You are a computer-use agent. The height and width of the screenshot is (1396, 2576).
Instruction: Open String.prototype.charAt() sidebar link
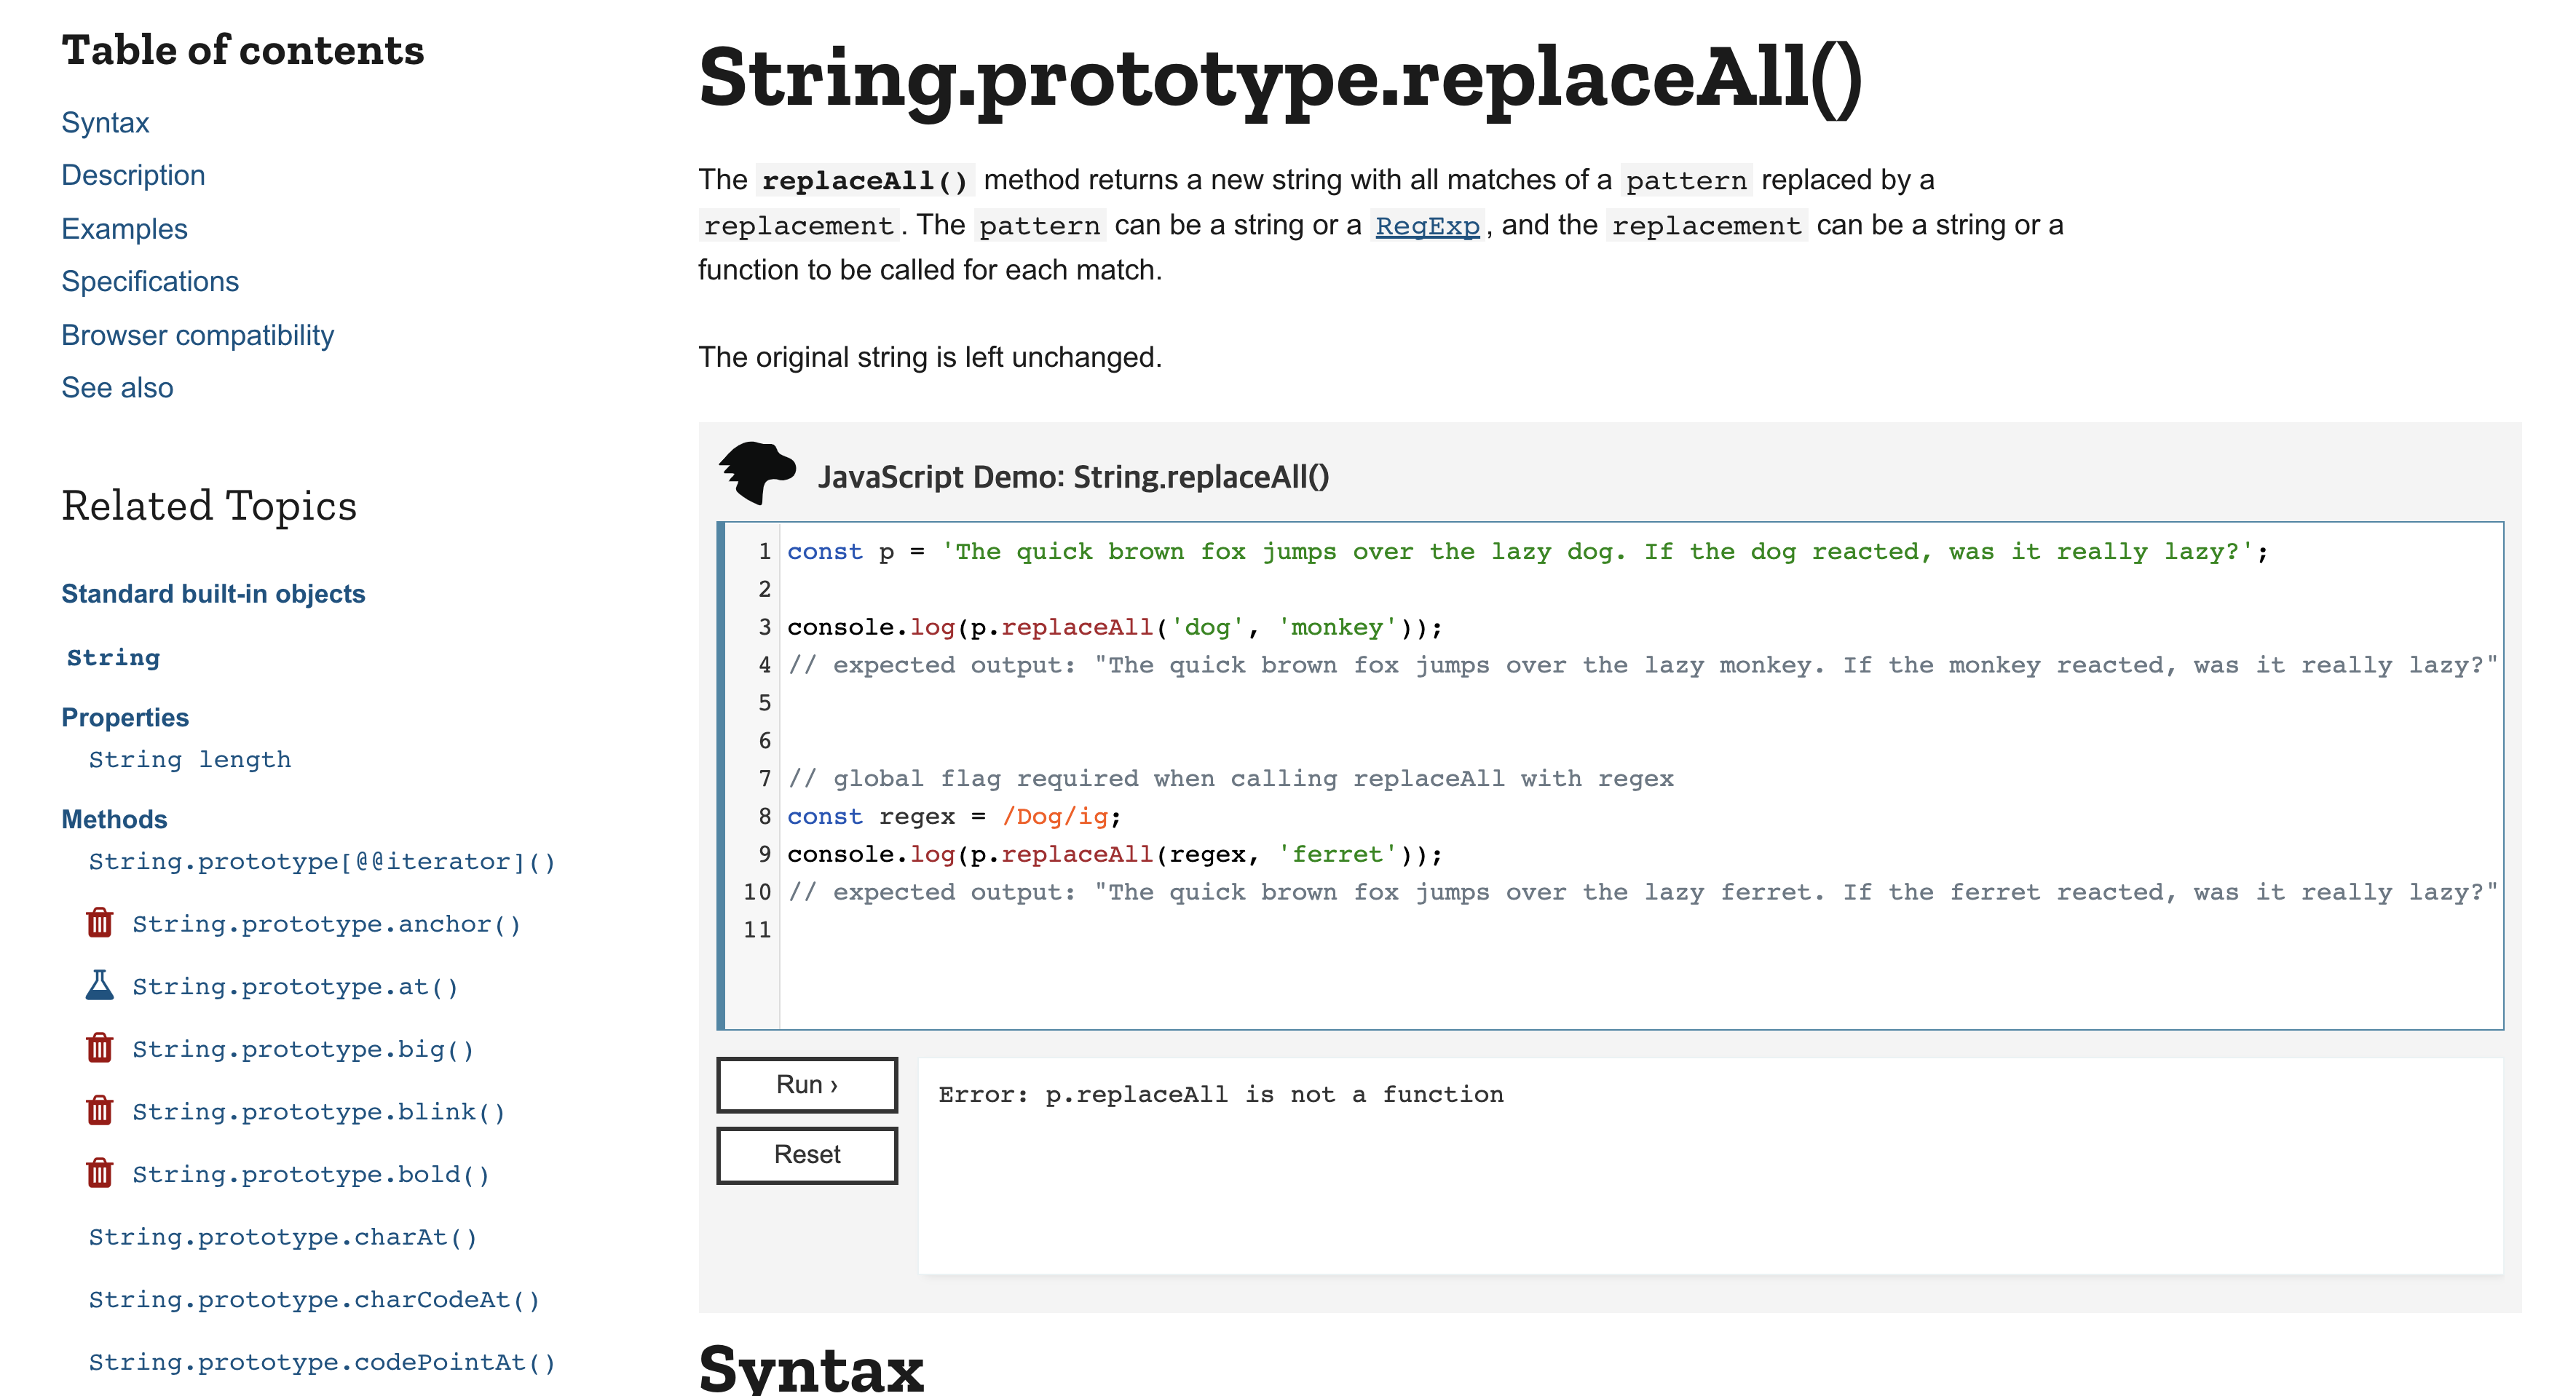coord(283,1237)
